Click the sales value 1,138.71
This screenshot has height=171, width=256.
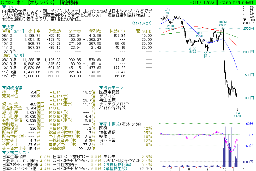tap(32, 35)
